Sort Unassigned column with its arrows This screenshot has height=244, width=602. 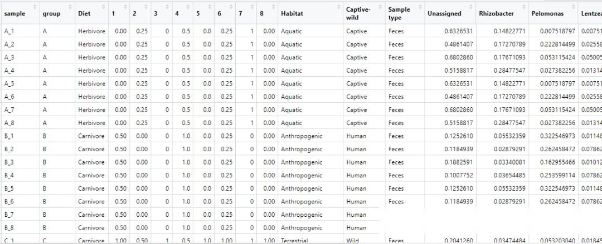pyautogui.click(x=471, y=6)
